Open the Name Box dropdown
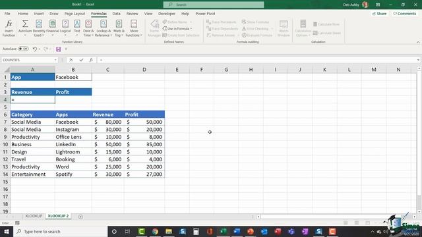 pyautogui.click(x=55, y=60)
